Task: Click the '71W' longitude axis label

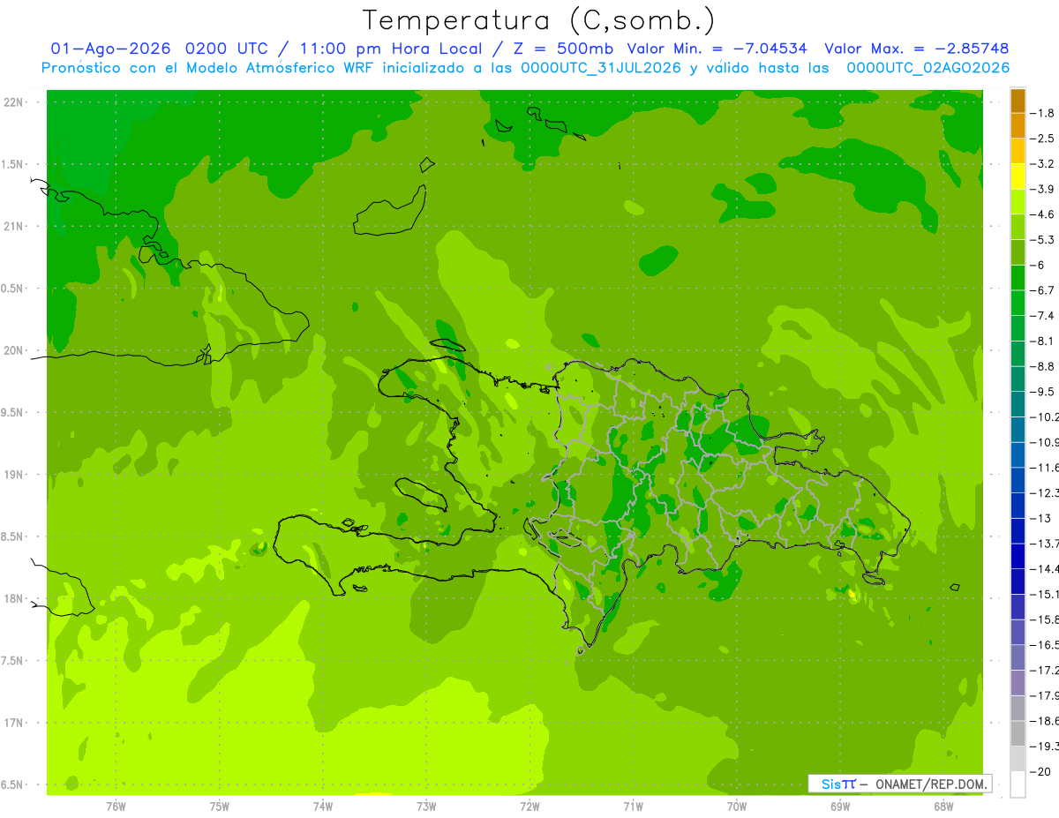Action: [x=633, y=806]
